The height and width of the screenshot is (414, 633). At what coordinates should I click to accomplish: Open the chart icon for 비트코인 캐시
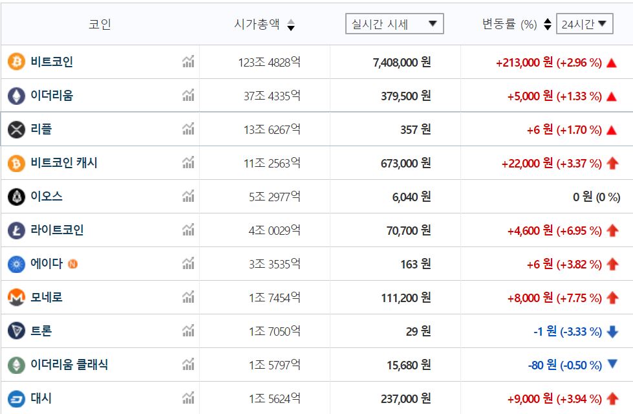(x=188, y=163)
